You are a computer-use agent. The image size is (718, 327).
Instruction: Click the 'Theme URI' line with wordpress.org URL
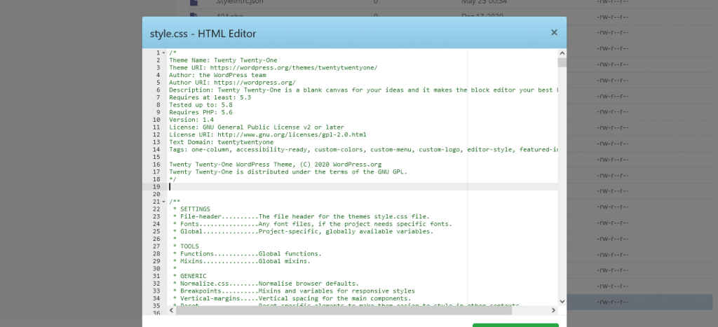[273, 68]
